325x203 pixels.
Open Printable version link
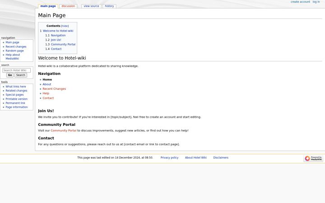tap(17, 99)
